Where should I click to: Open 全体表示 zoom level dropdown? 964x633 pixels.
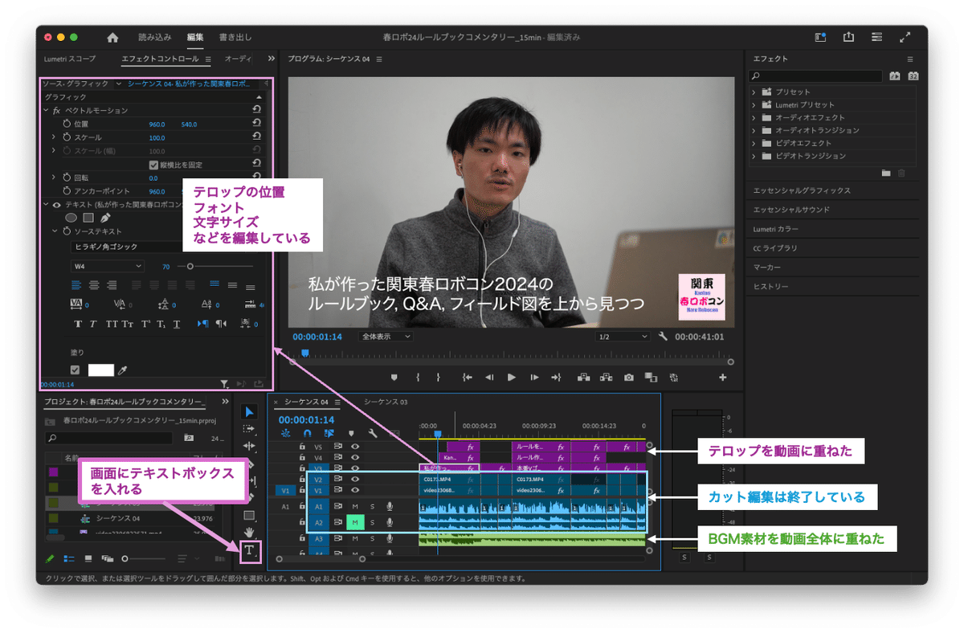click(x=386, y=337)
